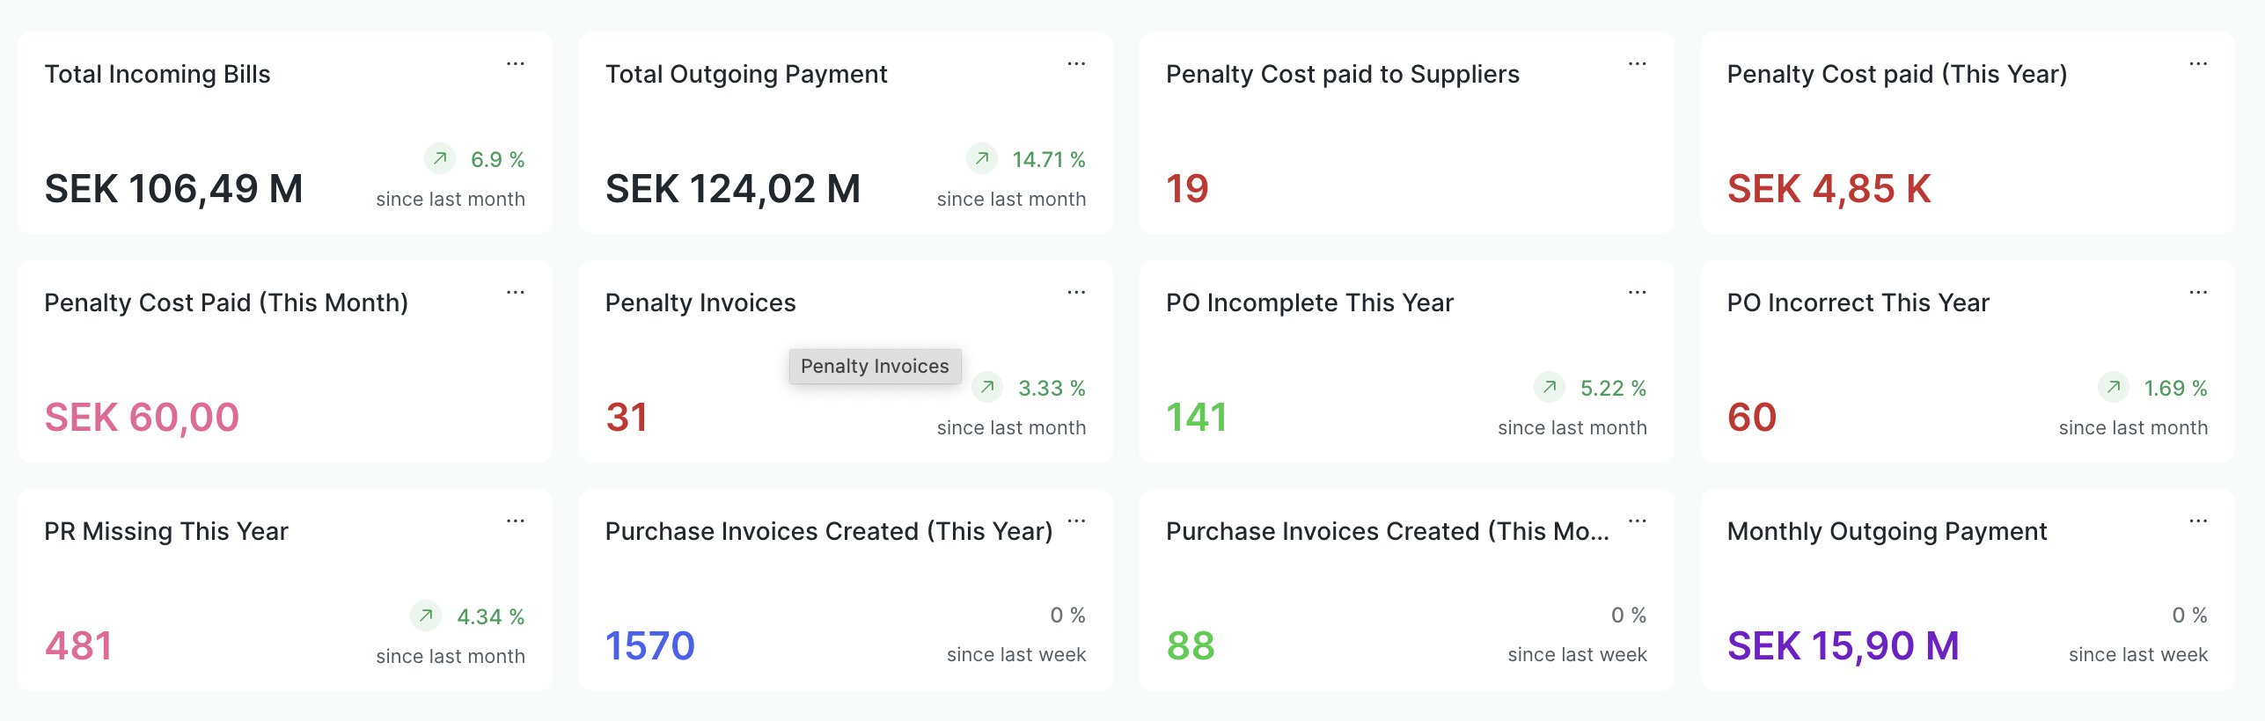Open PO Incomplete This Year card menu

[x=1637, y=293]
